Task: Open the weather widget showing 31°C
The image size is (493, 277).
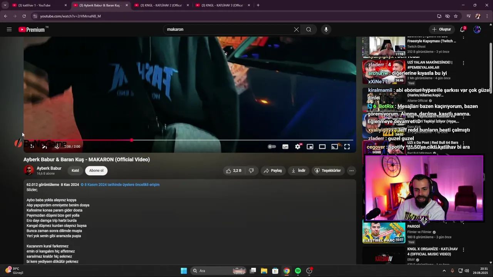Action: [x=14, y=271]
